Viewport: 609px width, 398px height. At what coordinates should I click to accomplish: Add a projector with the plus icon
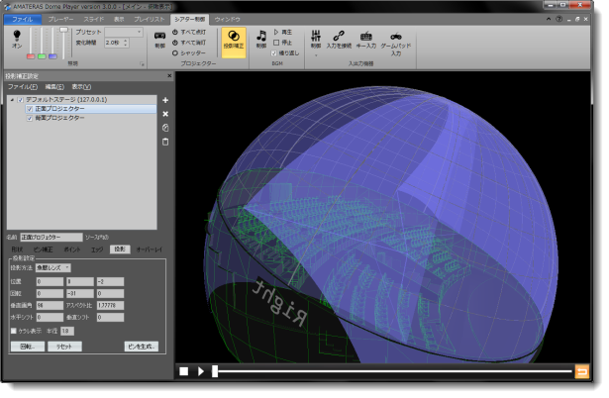pos(164,101)
